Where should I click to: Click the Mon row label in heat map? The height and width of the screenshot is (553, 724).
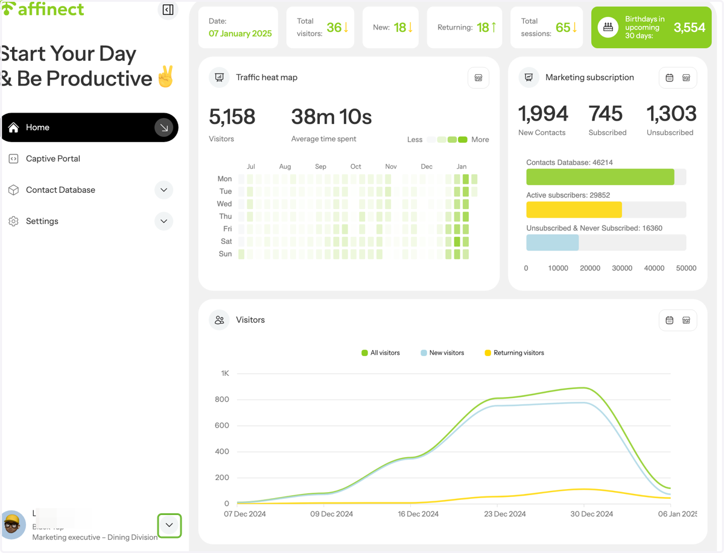point(224,179)
